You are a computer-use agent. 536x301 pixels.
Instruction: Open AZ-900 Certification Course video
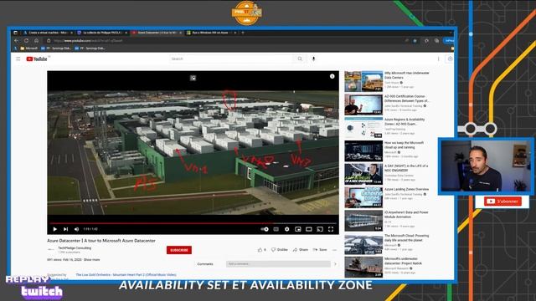click(407, 99)
